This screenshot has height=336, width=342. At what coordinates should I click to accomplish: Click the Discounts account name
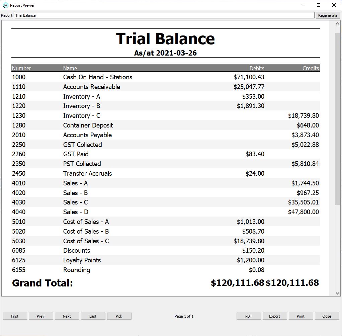click(77, 250)
